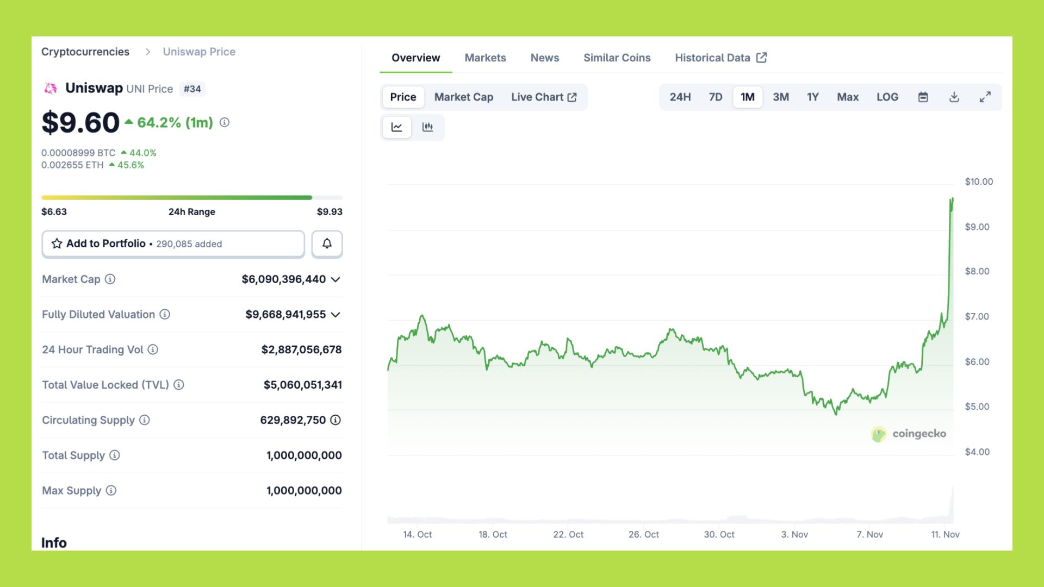1044x587 pixels.
Task: Open the calendar date range picker
Action: pos(923,97)
